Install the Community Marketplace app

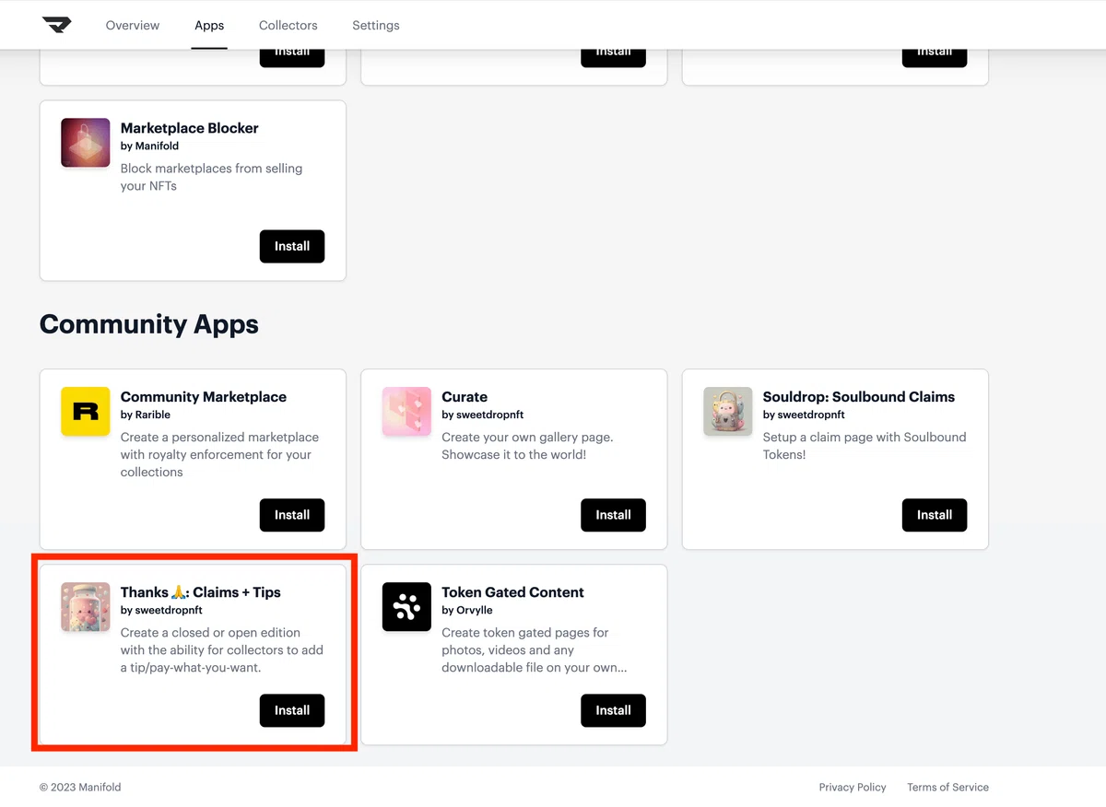(x=292, y=515)
